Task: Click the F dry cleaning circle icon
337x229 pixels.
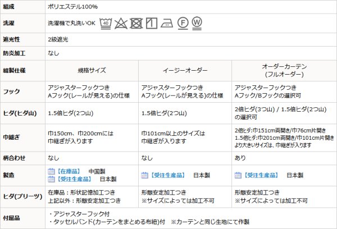Action: pyautogui.click(x=183, y=24)
